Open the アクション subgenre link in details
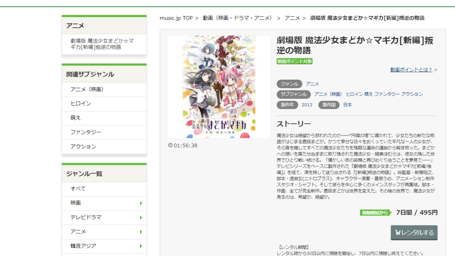Image resolution: width=455 pixels, height=256 pixels. [412, 94]
